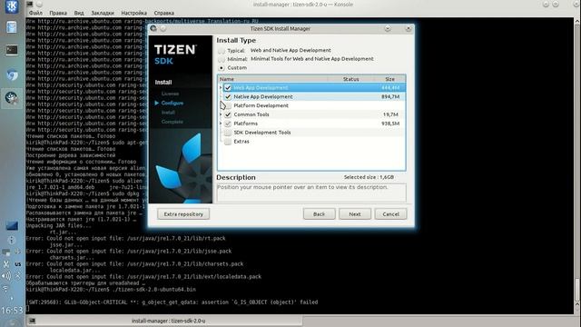Select the install-manager tab at Konsole bottom
This screenshot has width=581, height=327.
[164, 321]
